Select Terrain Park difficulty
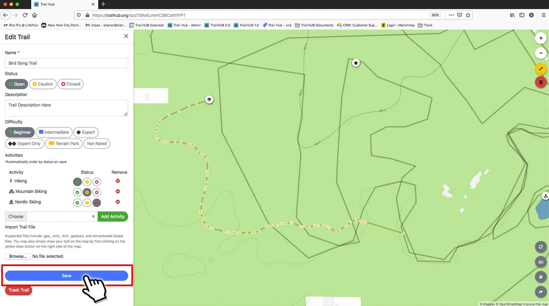 click(x=64, y=144)
